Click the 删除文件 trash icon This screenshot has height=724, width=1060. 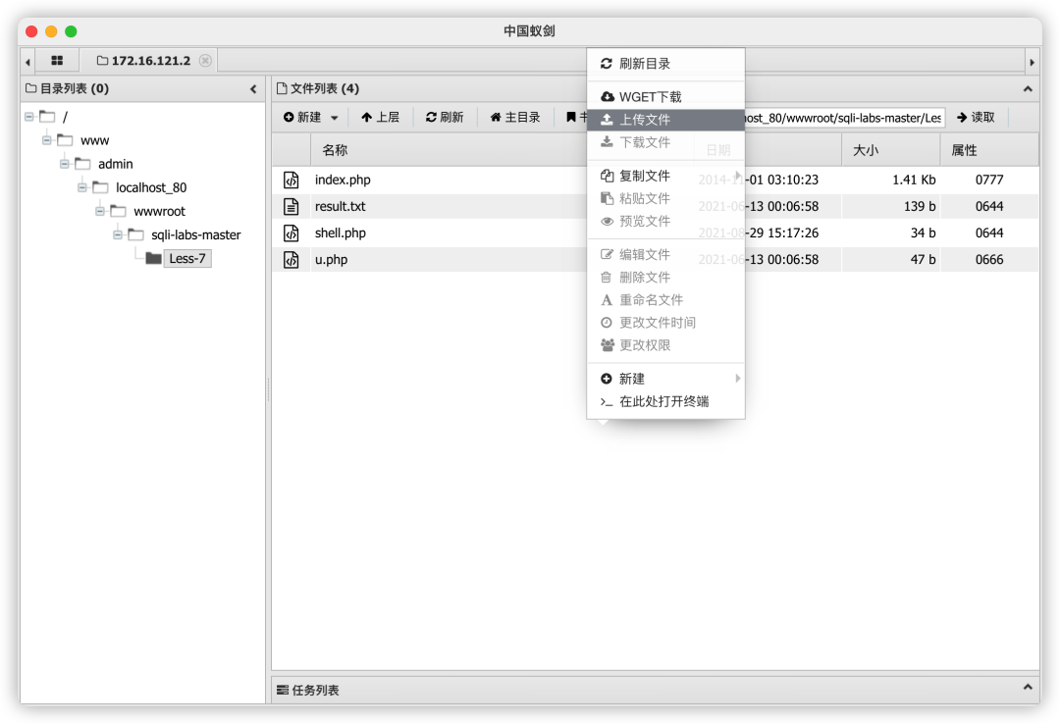pos(607,278)
